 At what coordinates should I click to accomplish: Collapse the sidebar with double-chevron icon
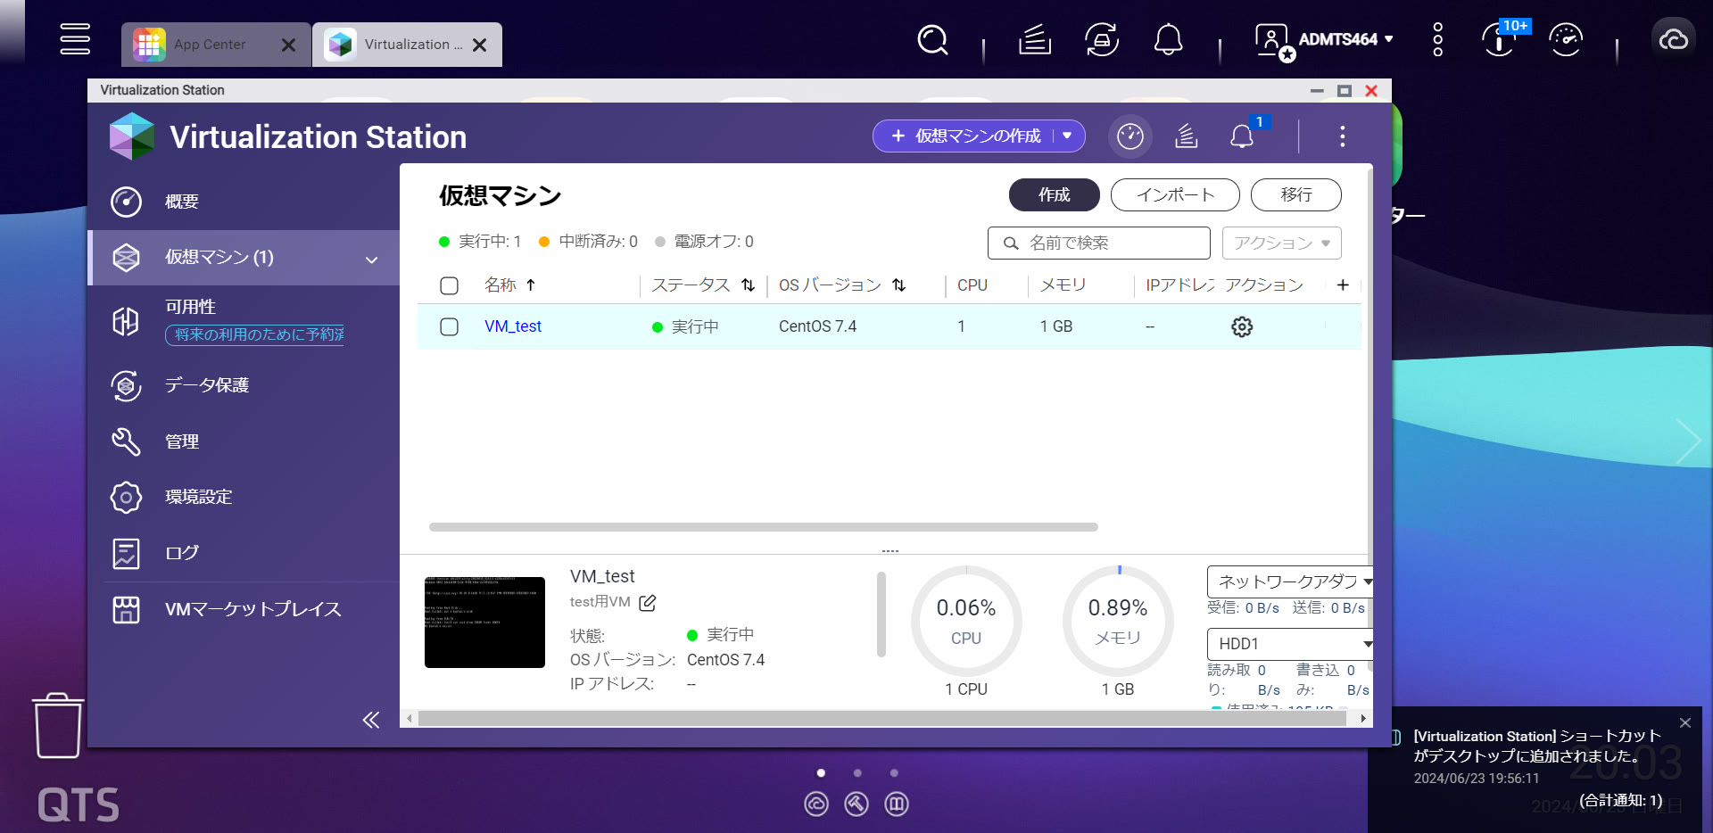click(x=371, y=720)
